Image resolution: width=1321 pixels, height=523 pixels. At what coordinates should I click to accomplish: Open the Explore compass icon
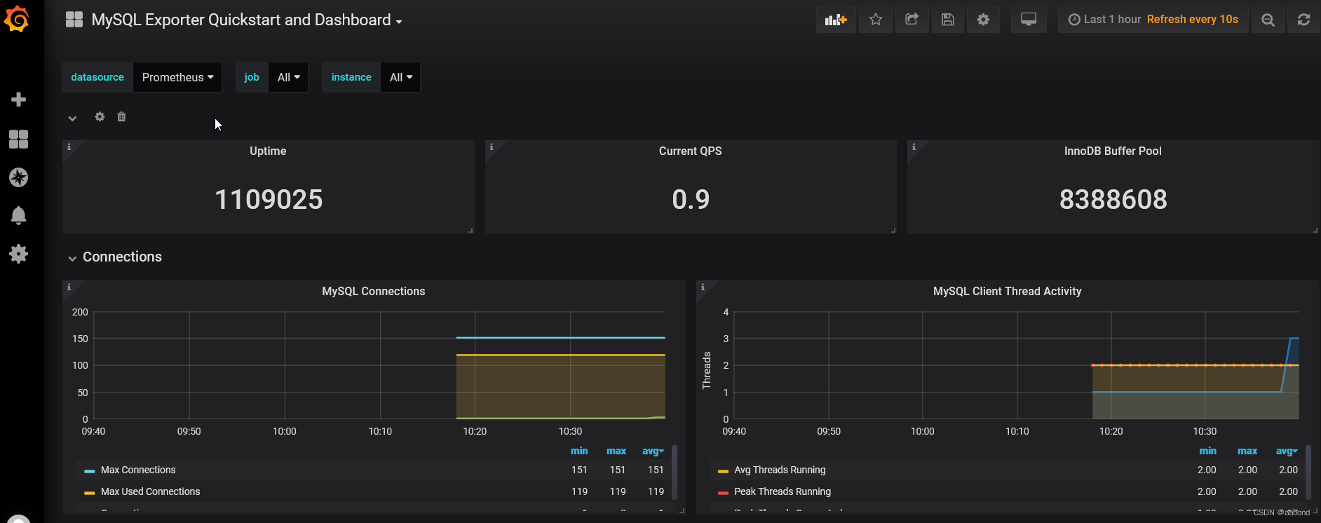pos(19,177)
